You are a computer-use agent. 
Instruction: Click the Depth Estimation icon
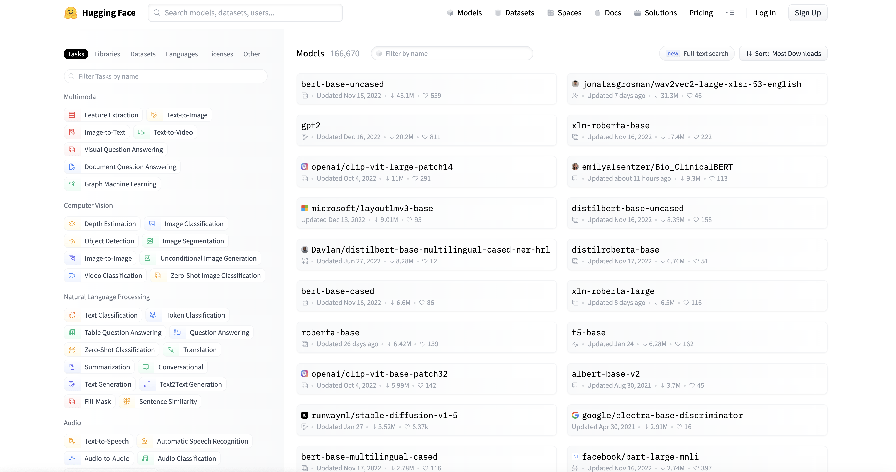72,224
